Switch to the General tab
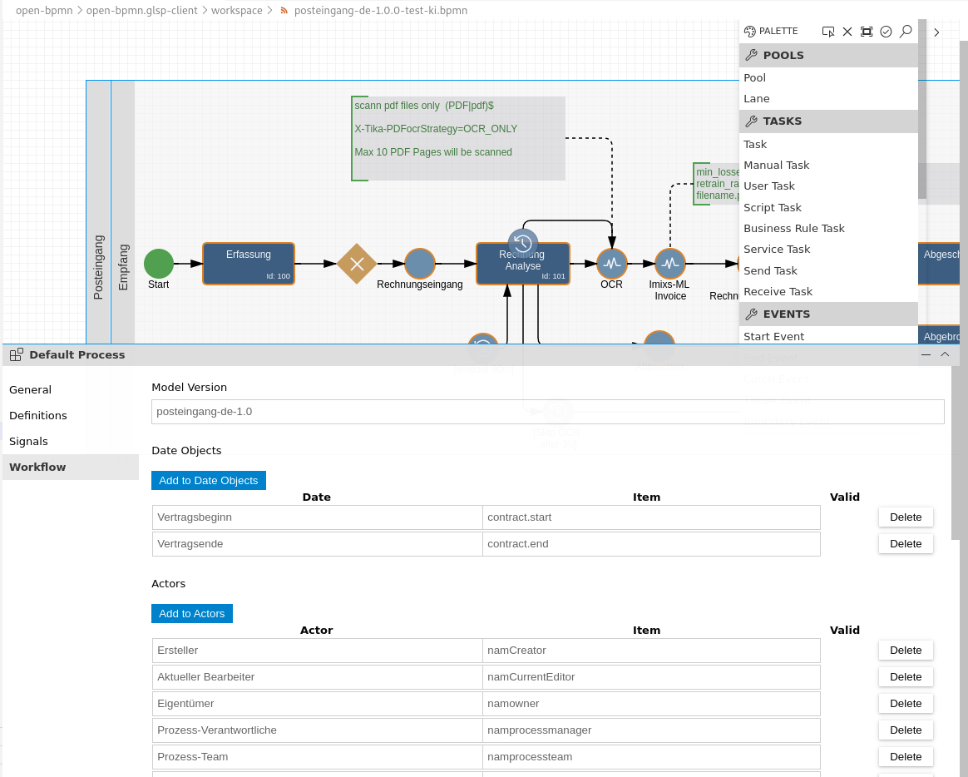This screenshot has width=968, height=777. point(30,389)
